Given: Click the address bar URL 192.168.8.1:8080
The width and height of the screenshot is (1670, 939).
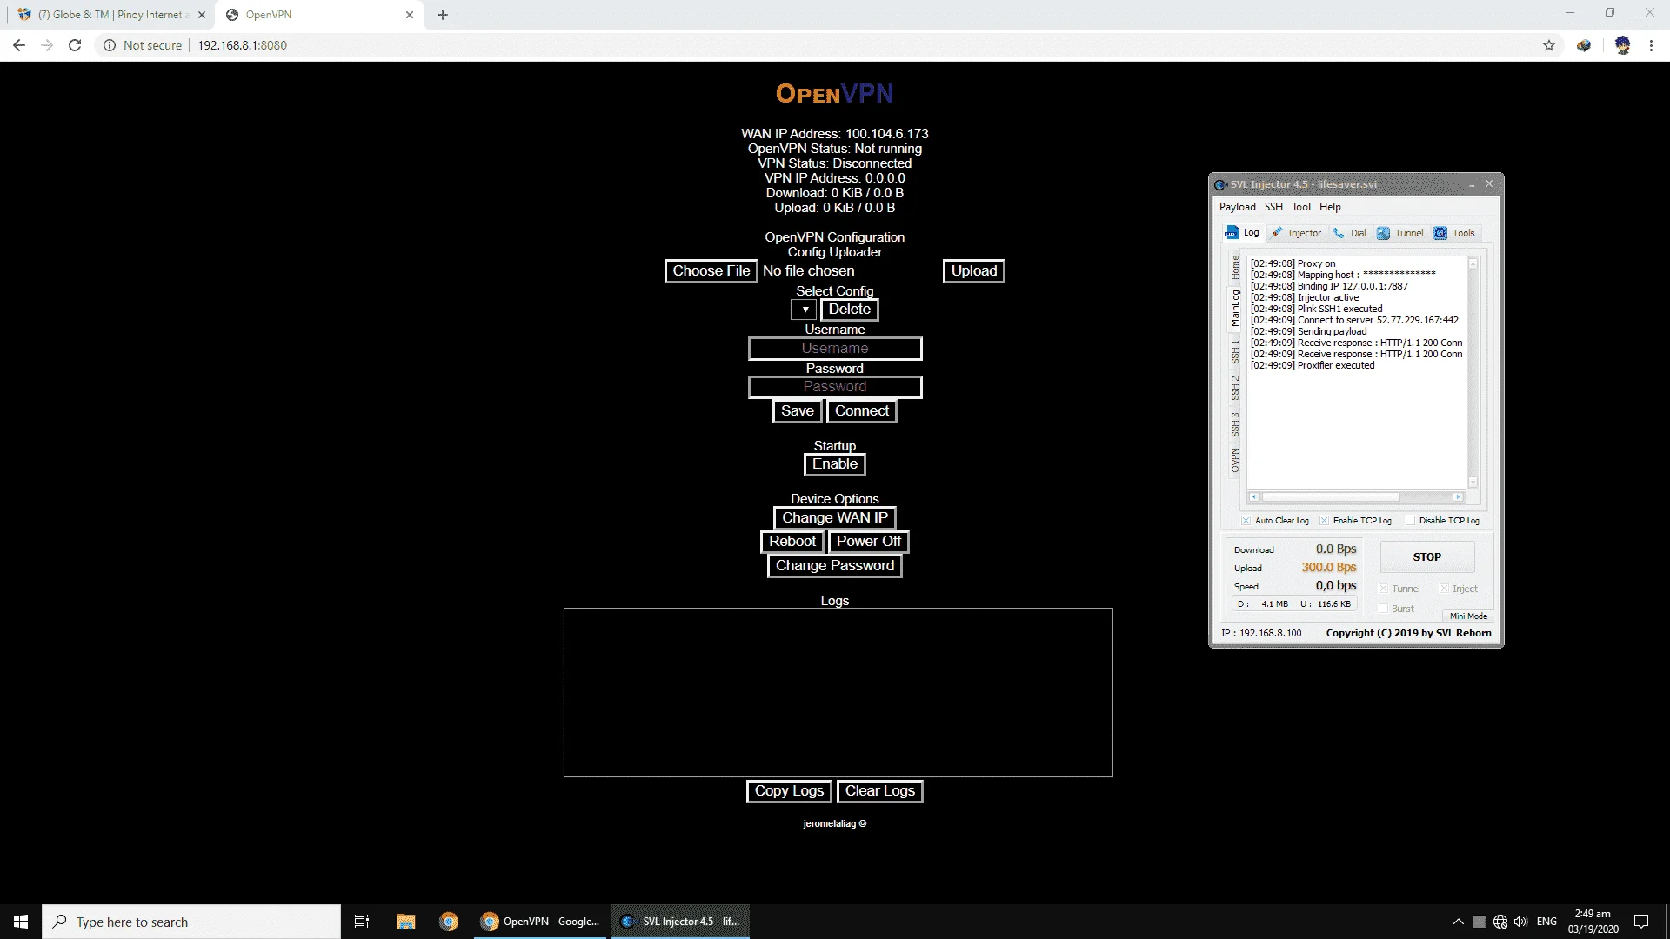Looking at the screenshot, I should 242,45.
